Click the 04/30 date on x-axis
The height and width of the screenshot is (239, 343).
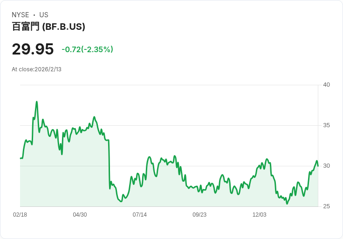[80, 215]
